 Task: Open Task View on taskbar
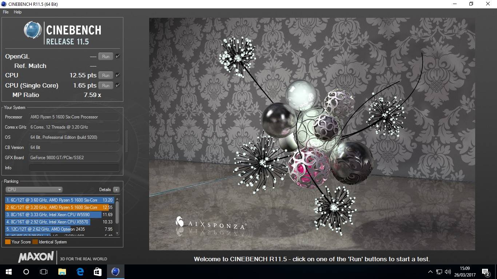tap(44, 272)
